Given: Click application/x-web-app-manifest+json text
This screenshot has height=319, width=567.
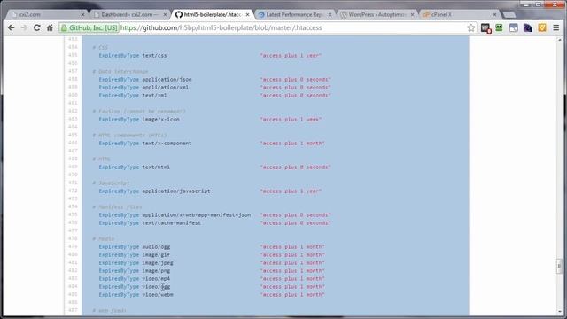Looking at the screenshot, I should tap(197, 214).
